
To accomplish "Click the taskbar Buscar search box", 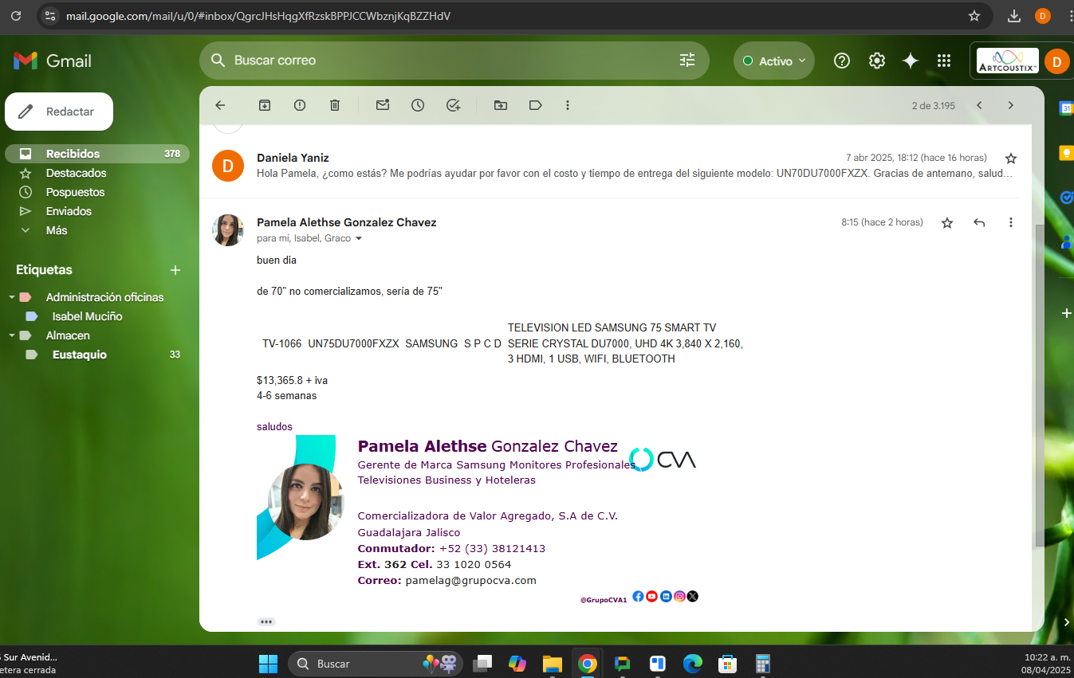I will (376, 664).
